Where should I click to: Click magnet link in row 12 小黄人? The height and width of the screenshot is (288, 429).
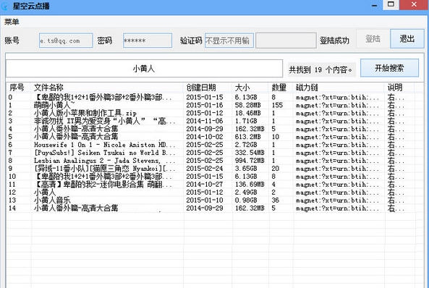pyautogui.click(x=337, y=192)
